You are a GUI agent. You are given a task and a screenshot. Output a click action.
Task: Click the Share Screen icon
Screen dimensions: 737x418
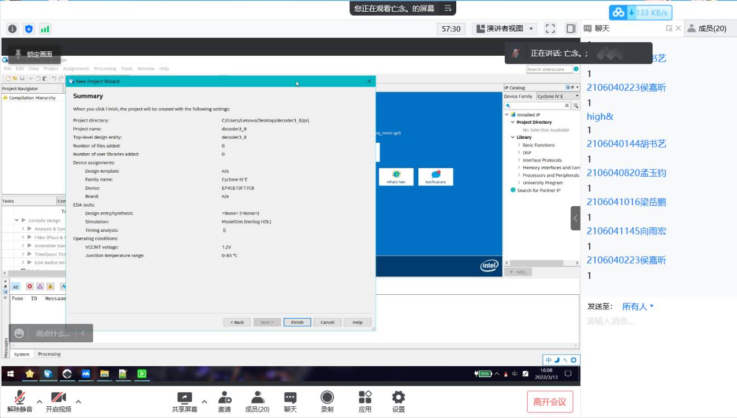tap(184, 401)
